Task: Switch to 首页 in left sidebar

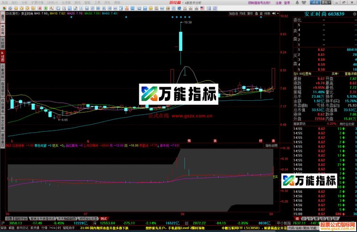Action: [3, 18]
